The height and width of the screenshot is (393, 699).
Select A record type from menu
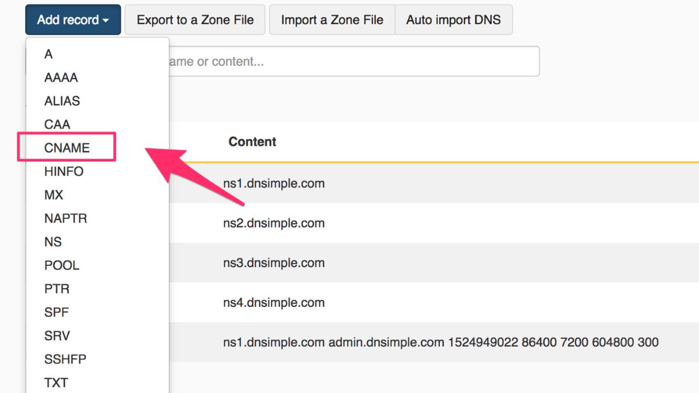48,54
